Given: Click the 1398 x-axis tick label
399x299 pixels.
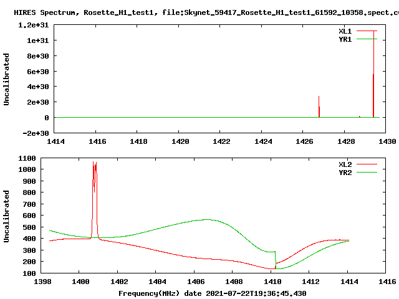Looking at the screenshot, I should click(42, 282).
